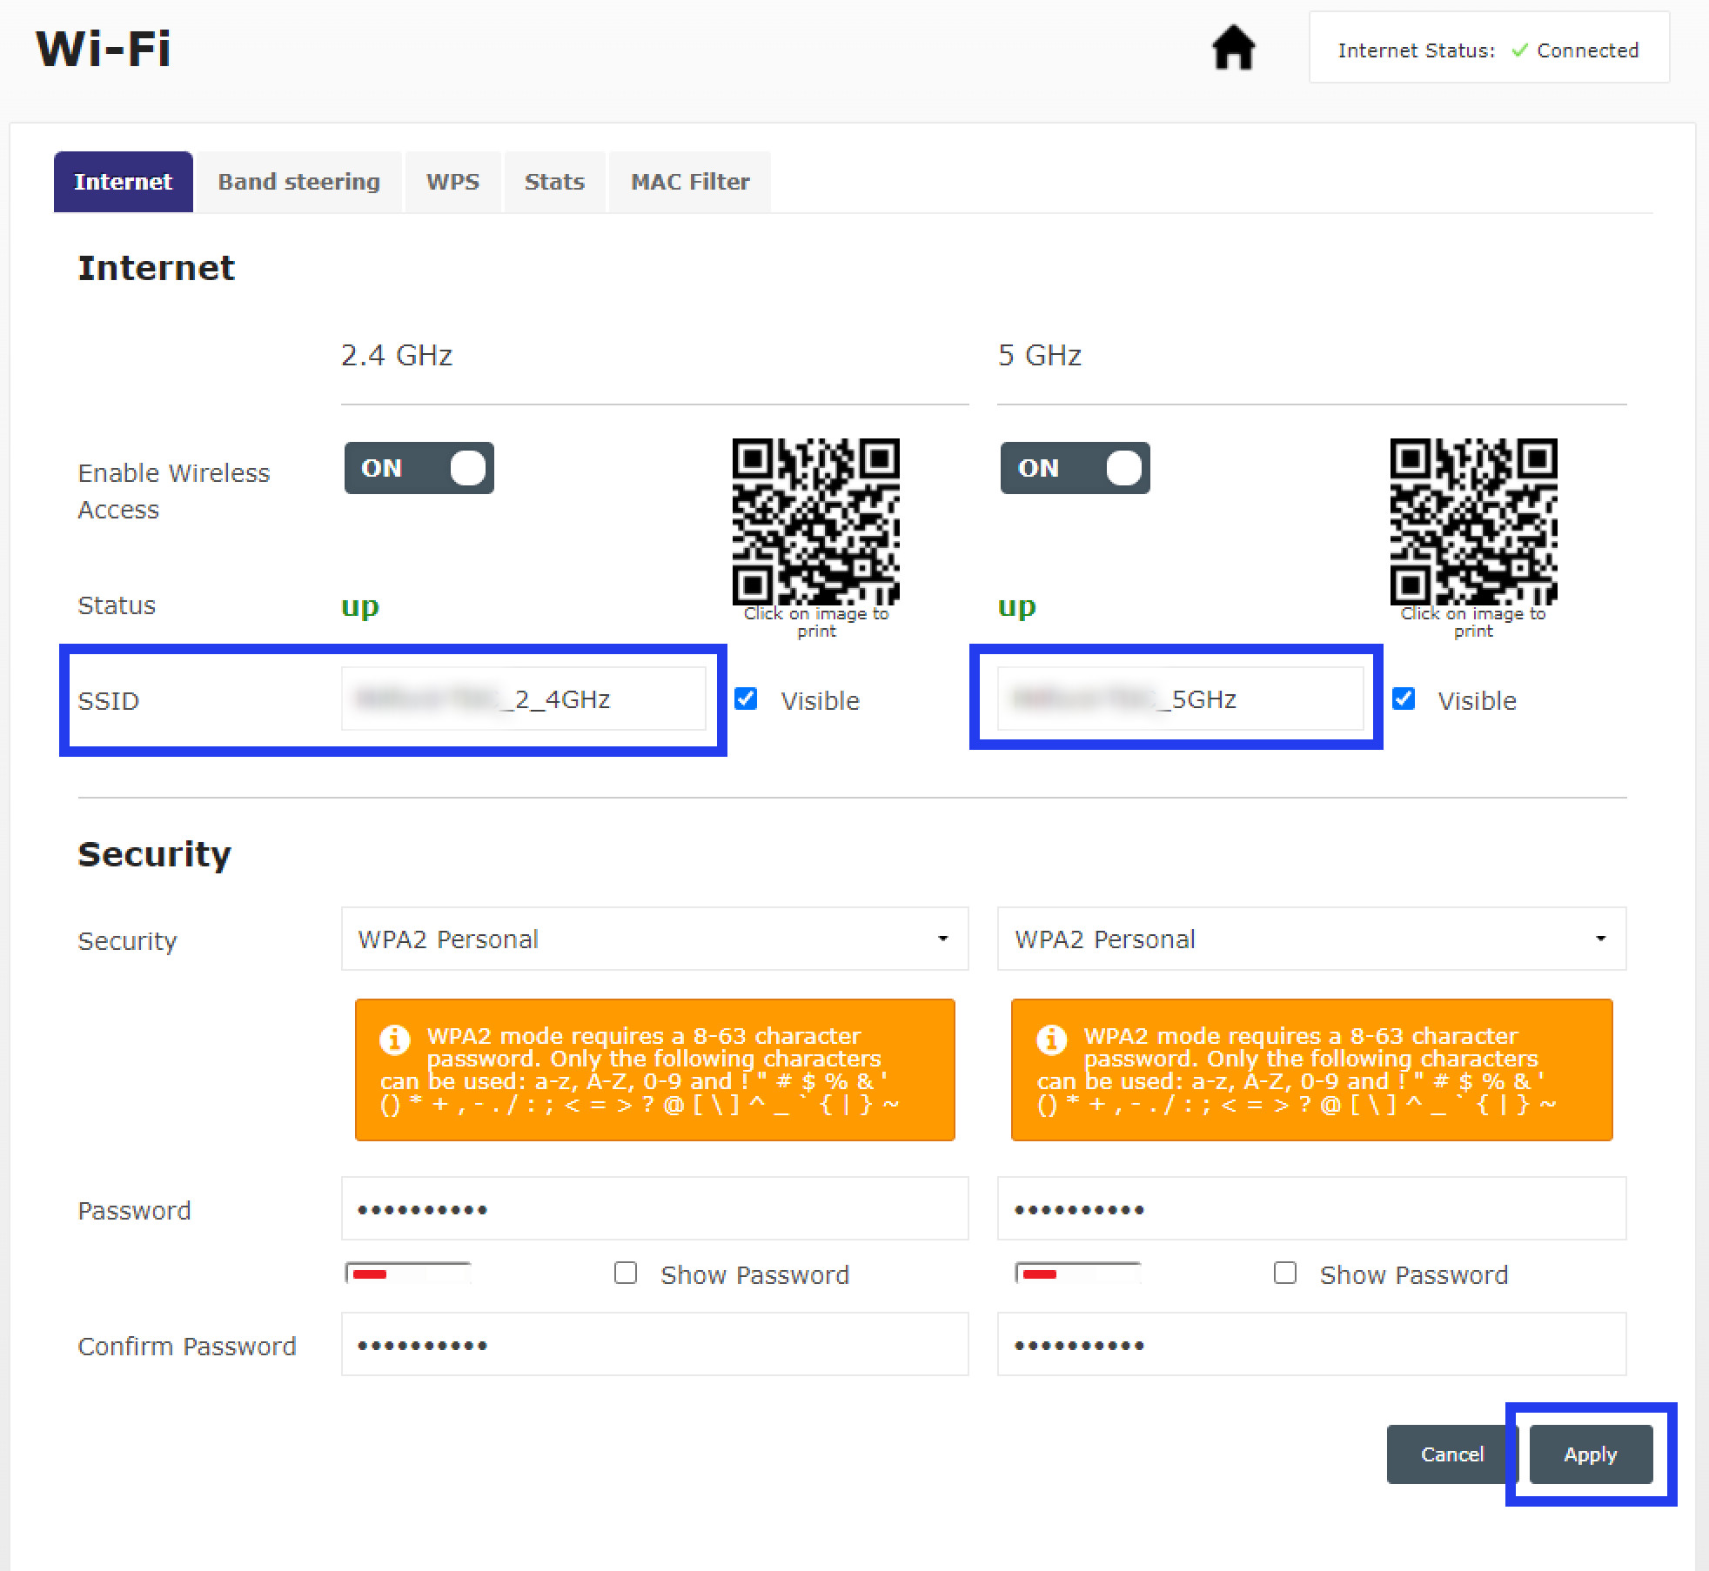This screenshot has width=1709, height=1571.
Task: Click the 5 GHz WPA2 info icon
Action: 1051,1040
